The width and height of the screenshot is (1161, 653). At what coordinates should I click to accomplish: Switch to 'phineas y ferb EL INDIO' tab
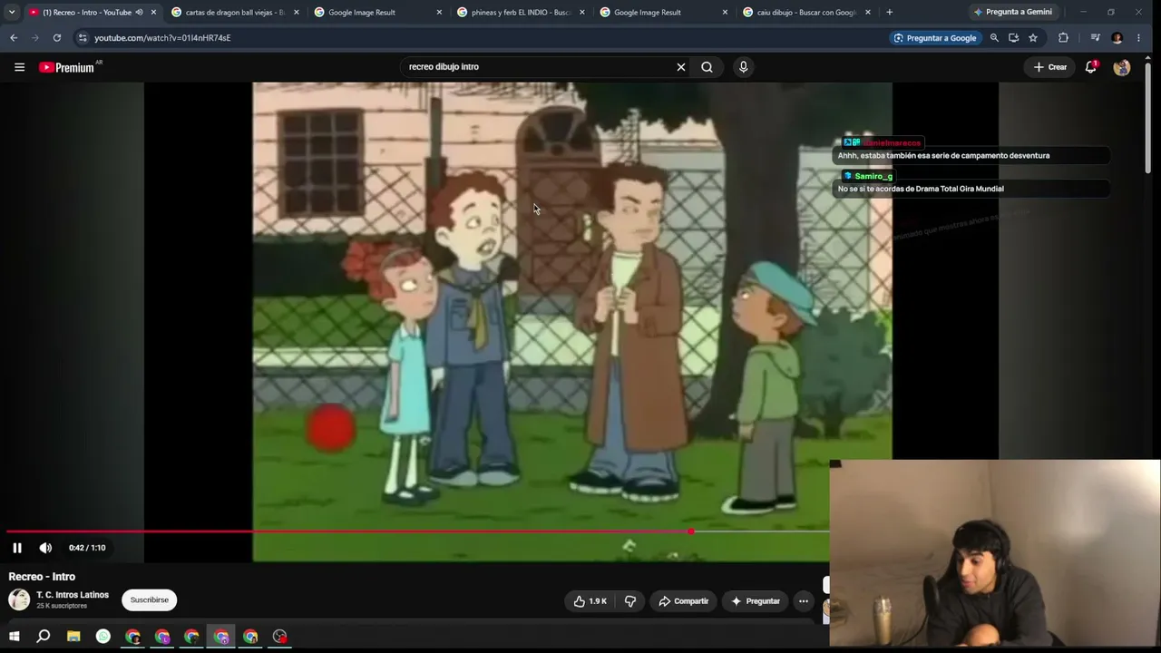click(521, 12)
